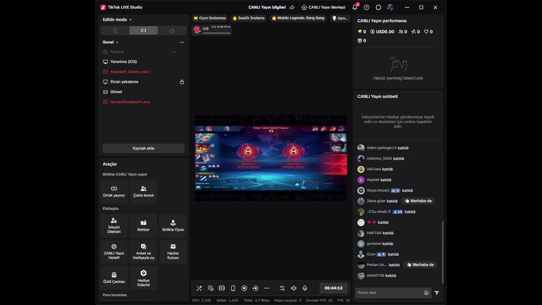This screenshot has width=542, height=305.
Task: Click the phone icon in bottom toolbar
Action: point(233,288)
